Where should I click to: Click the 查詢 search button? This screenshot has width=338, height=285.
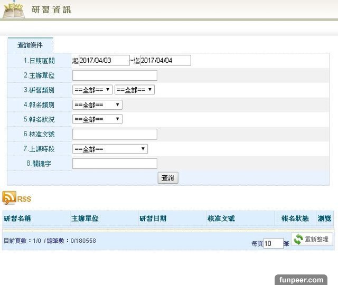tap(168, 178)
